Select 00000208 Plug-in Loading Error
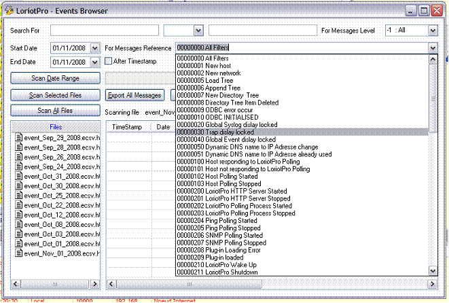Screen dimensions: 449x303 tap(302, 250)
